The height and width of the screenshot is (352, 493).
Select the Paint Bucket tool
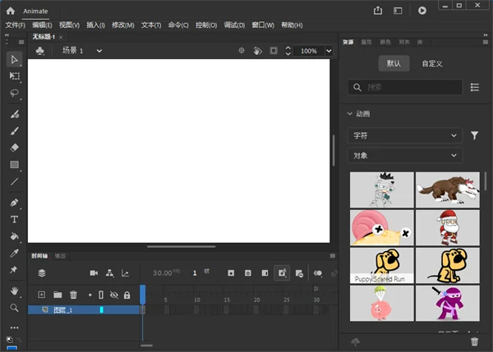click(x=15, y=236)
